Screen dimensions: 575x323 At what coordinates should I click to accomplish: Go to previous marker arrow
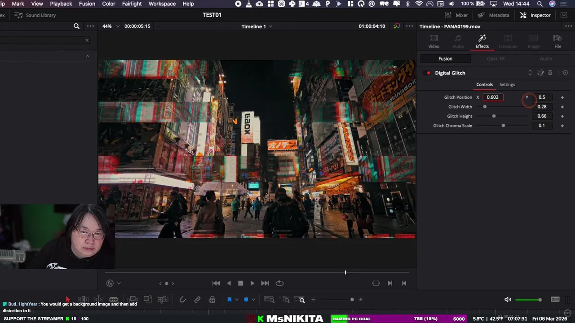point(160,283)
